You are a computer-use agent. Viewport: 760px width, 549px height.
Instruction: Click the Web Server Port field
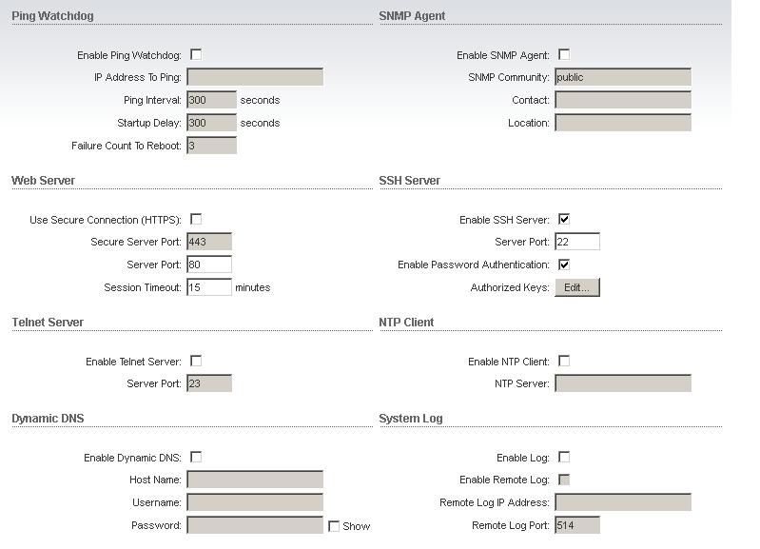[x=209, y=265]
